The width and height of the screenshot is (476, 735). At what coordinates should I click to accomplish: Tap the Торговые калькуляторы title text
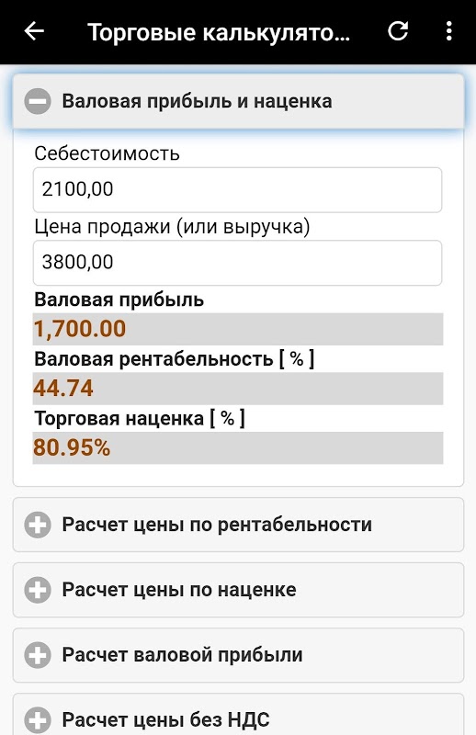(219, 32)
